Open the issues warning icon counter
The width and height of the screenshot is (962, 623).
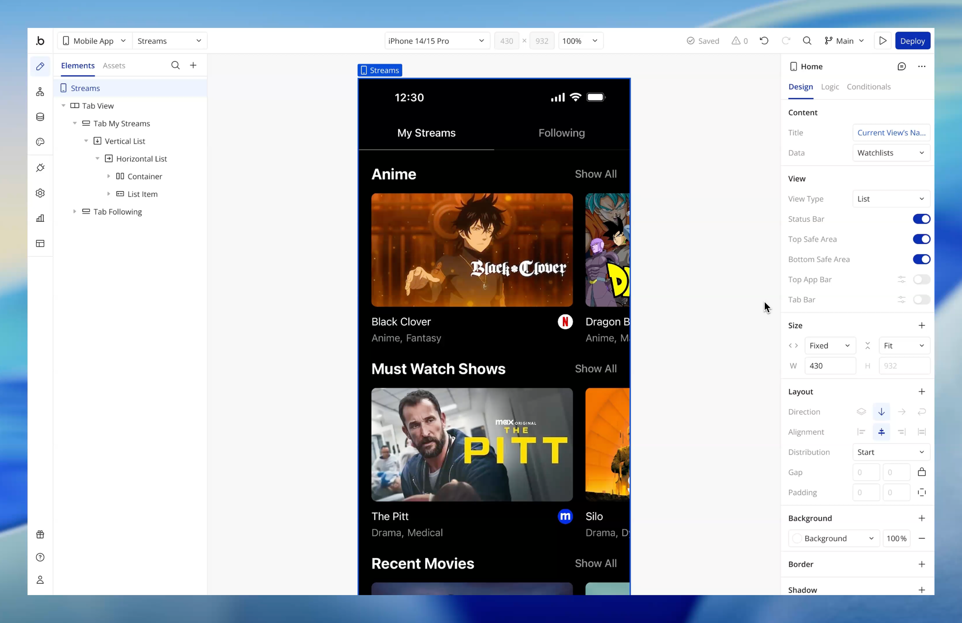(x=740, y=41)
